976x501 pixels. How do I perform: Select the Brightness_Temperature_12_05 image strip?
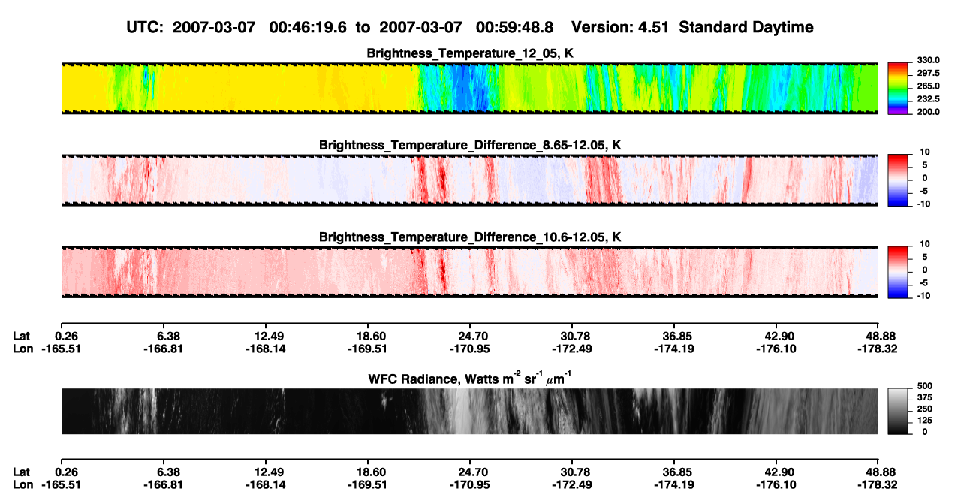(469, 88)
